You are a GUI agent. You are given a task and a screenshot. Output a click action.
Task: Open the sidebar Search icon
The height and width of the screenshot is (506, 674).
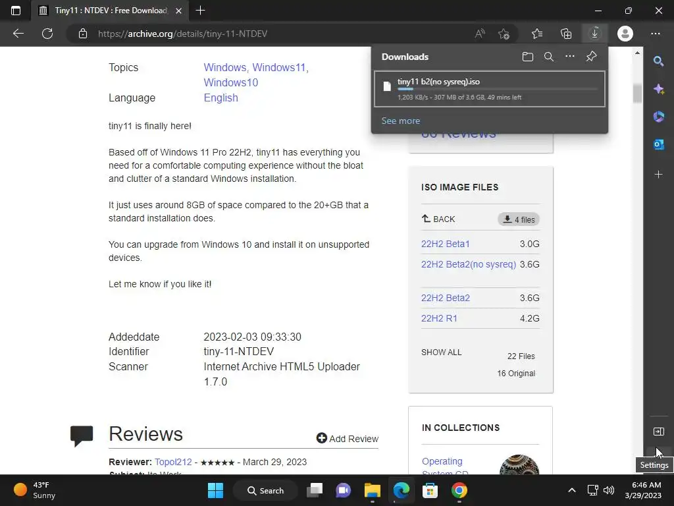pos(658,61)
